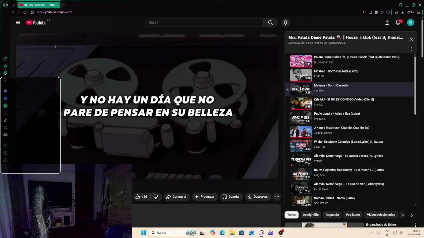424x238 pixels.
Task: Play Wisin - Escápate Conmigo ft. Ozuna
Action: point(349,146)
